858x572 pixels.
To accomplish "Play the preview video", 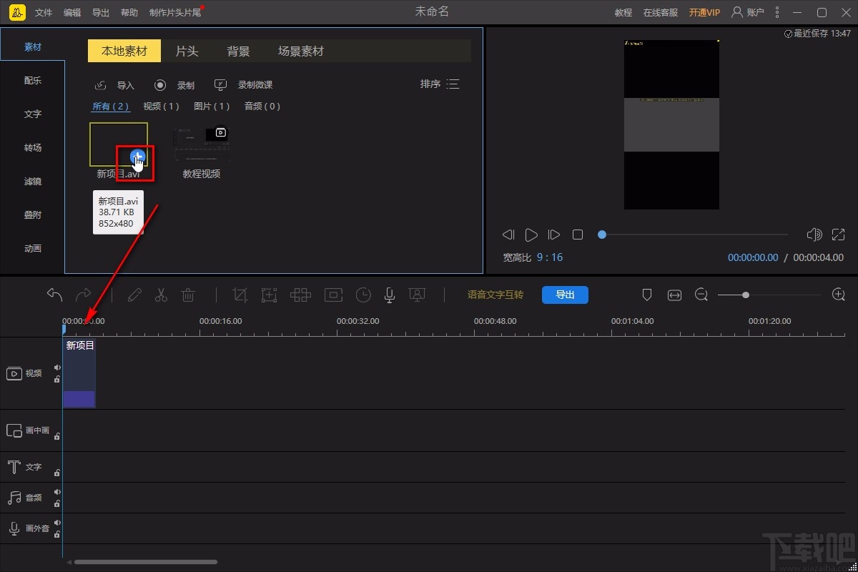I will (531, 235).
